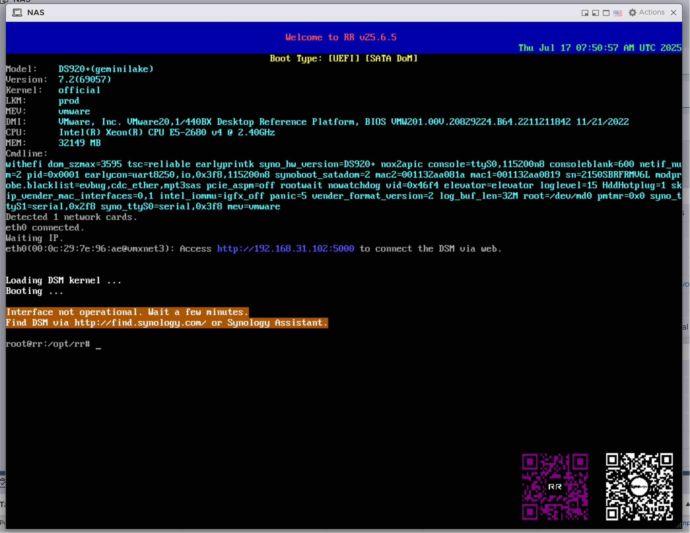The height and width of the screenshot is (533, 690).
Task: Click the memory value '32149 MB'
Action: click(x=79, y=143)
